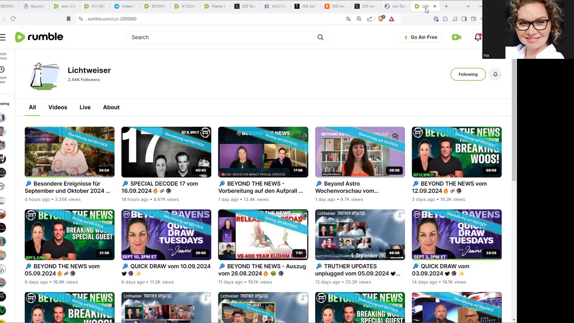The width and height of the screenshot is (574, 323).
Task: Click the 'QUICK DRAW vom 10.09.2024' title
Action: coord(166,270)
